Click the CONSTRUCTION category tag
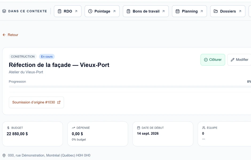 click(23, 57)
